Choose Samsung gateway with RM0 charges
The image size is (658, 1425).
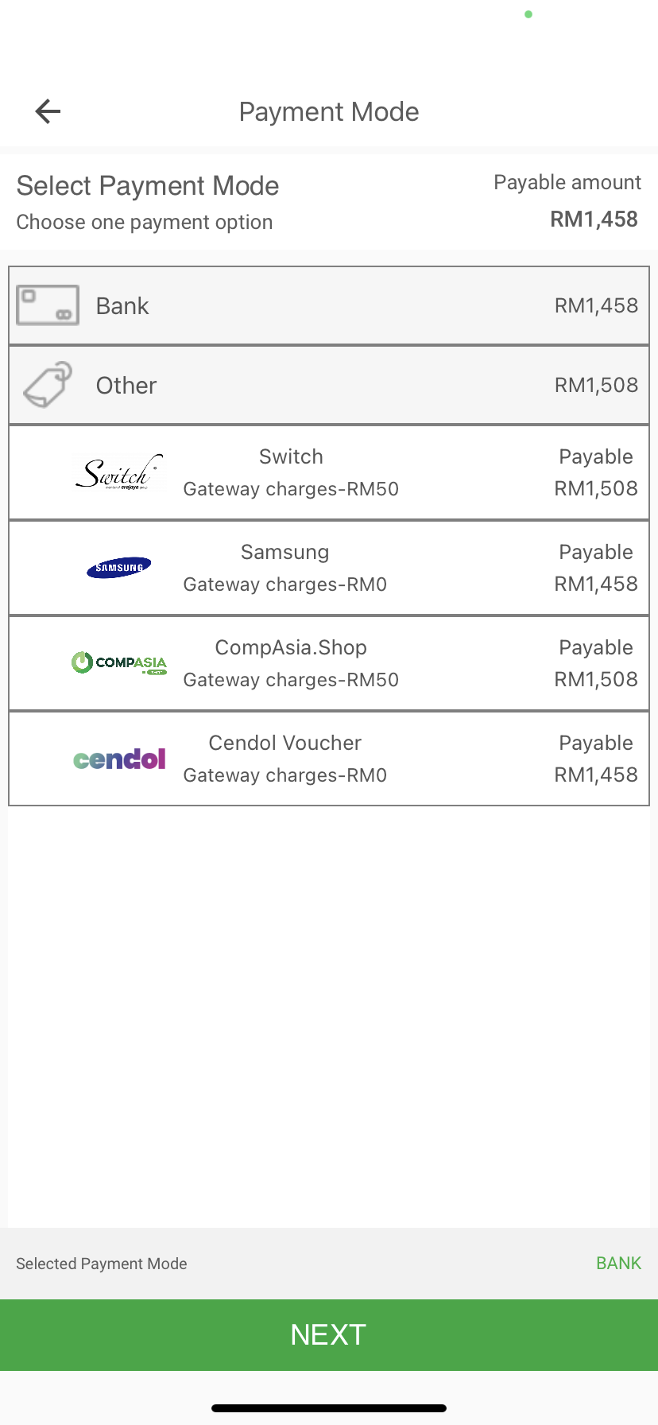pos(284,568)
